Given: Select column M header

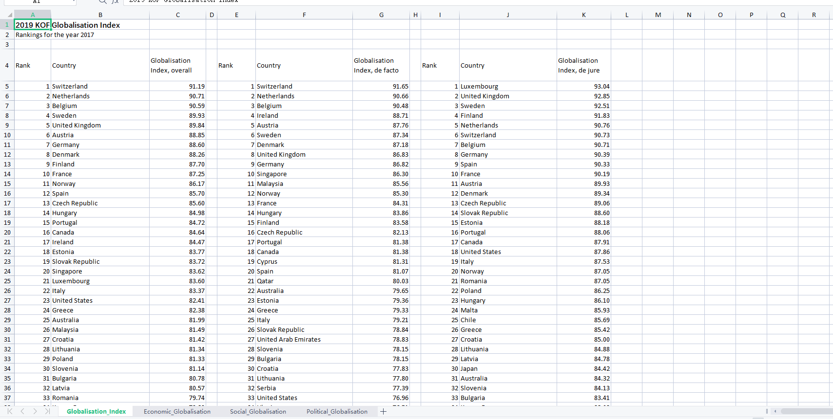Looking at the screenshot, I should tap(658, 15).
